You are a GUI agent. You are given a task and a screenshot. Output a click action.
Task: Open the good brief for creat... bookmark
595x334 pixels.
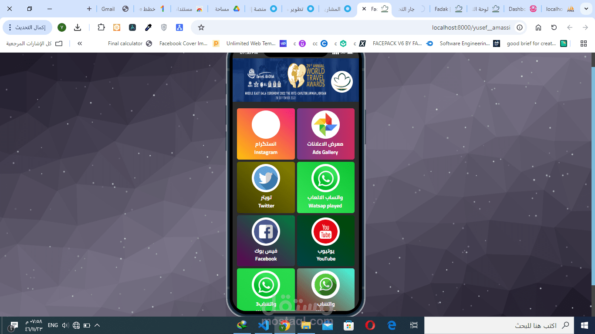(537, 43)
